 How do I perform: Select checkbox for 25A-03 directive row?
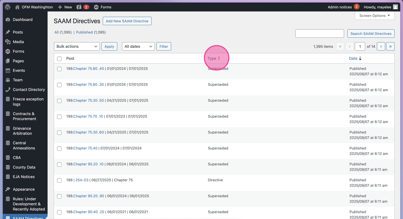click(x=59, y=180)
